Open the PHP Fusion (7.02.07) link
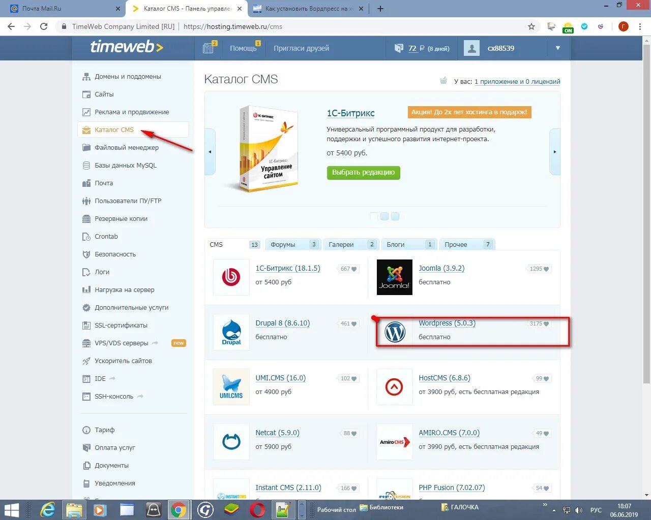Image resolution: width=651 pixels, height=520 pixels. (452, 487)
